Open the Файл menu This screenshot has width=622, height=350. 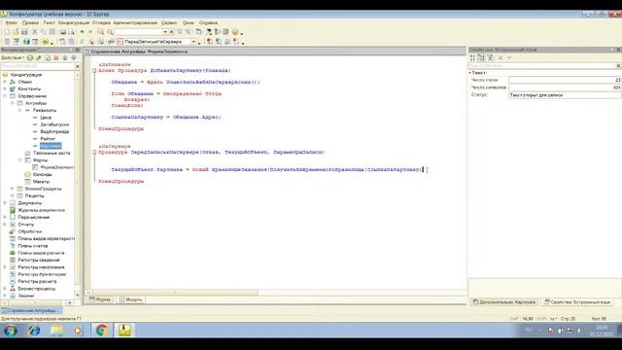[11, 23]
